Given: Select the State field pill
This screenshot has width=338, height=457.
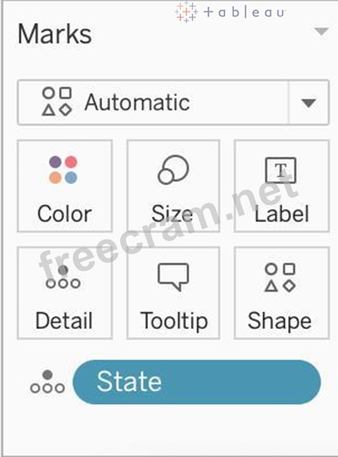Looking at the screenshot, I should tap(196, 382).
